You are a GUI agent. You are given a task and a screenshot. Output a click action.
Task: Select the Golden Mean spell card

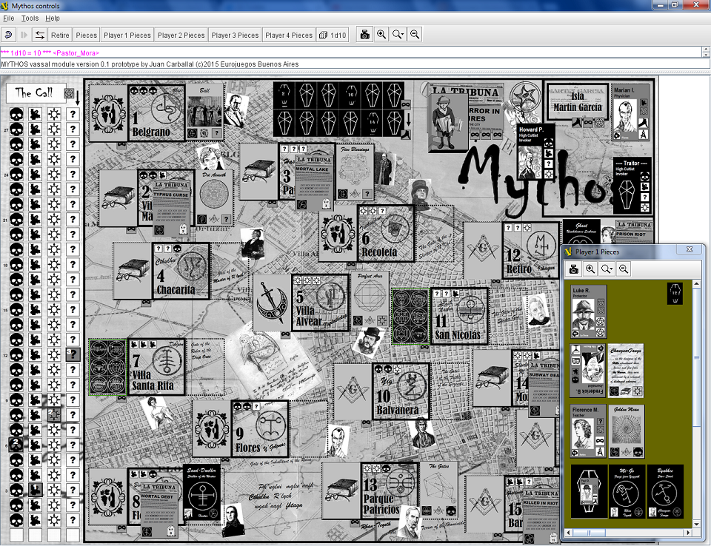(x=627, y=431)
